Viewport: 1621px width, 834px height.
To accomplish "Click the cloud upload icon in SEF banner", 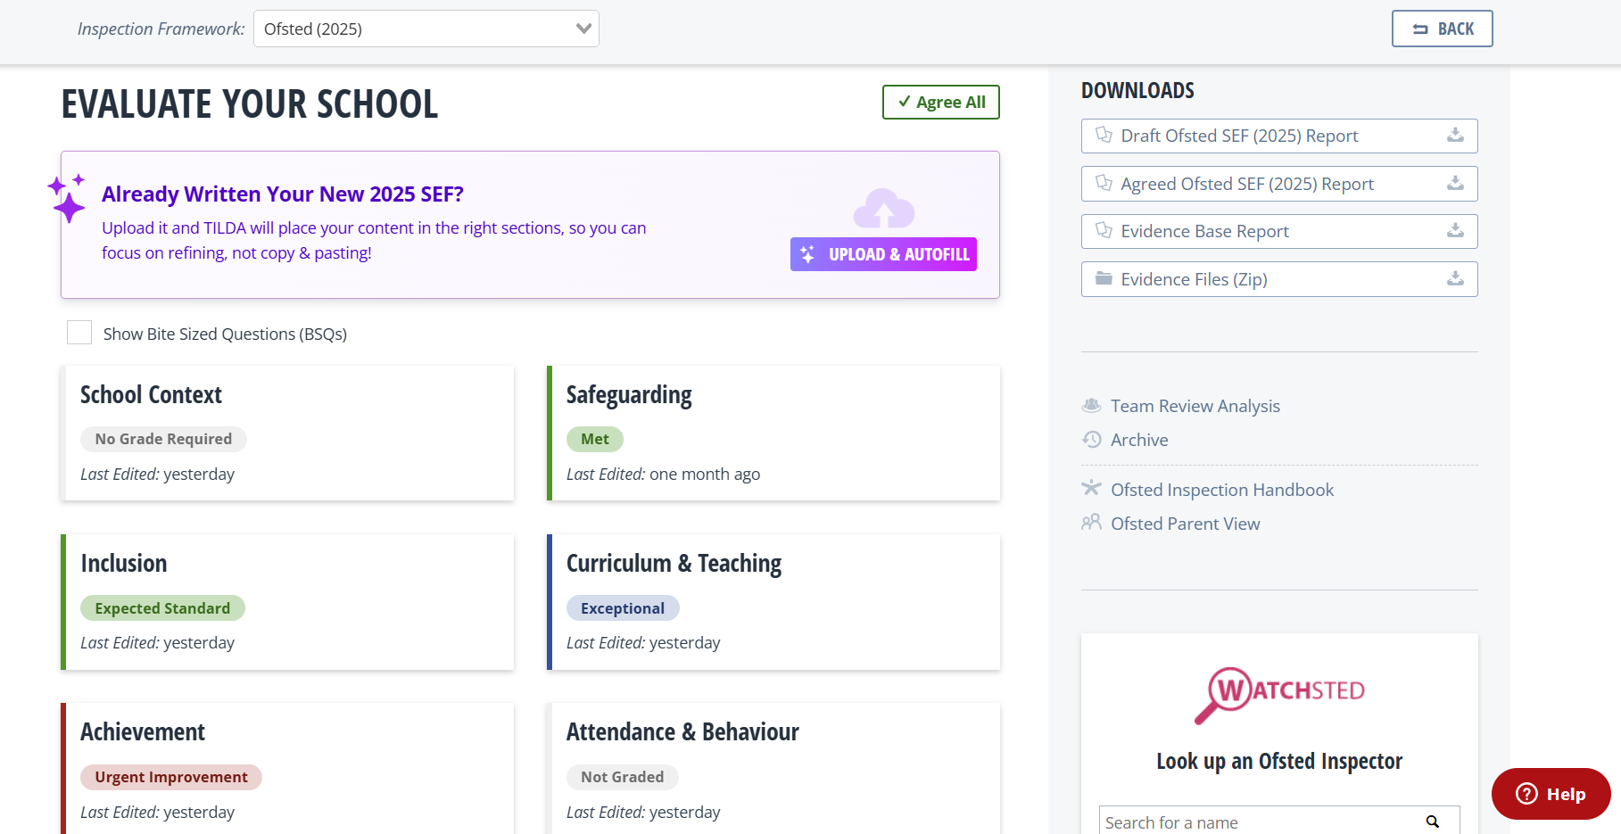I will 883,210.
